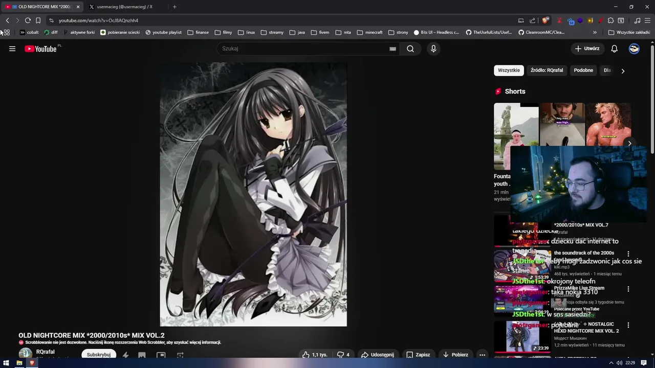Image resolution: width=655 pixels, height=368 pixels.
Task: Open the soundtrack of the 2000s thumbnail
Action: [x=522, y=266]
